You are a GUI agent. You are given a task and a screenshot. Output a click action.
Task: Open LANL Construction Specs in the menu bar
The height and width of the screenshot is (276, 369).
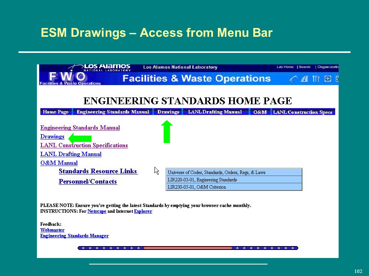pos(303,112)
